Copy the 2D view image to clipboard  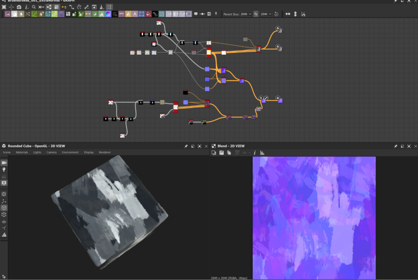[229, 152]
